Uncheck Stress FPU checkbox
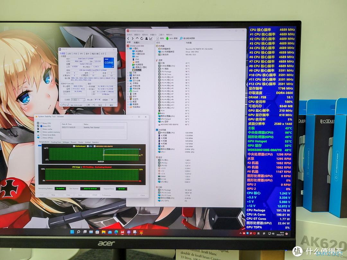 41,126
